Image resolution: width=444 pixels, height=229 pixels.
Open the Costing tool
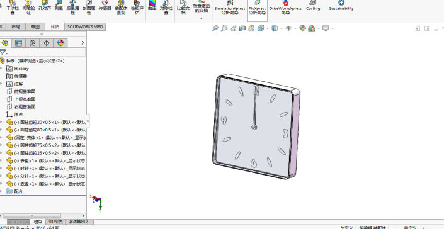point(313,6)
